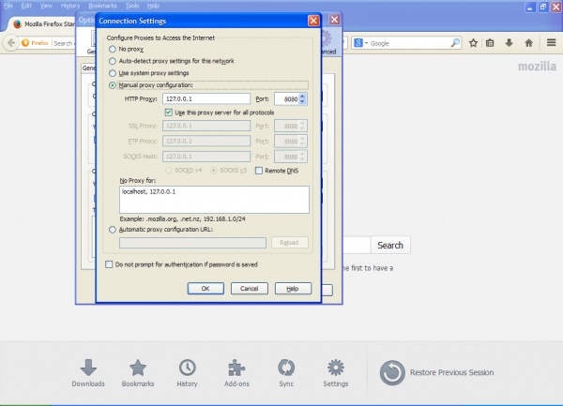Click the search magnifier in Google box
This screenshot has width=563, height=406.
[x=455, y=43]
